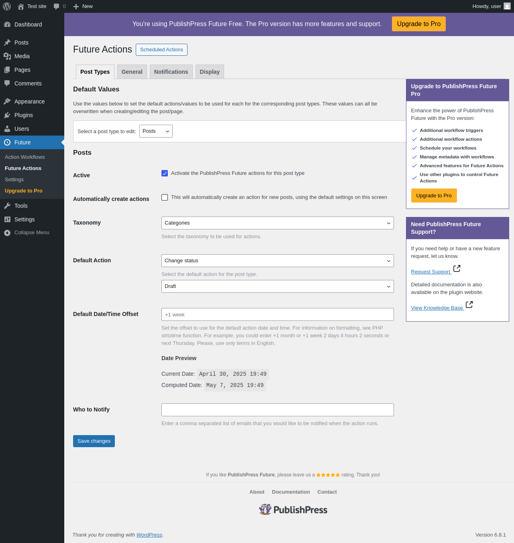The height and width of the screenshot is (543, 514).
Task: Click the Collapse Menu arrow icon
Action: (x=7, y=233)
